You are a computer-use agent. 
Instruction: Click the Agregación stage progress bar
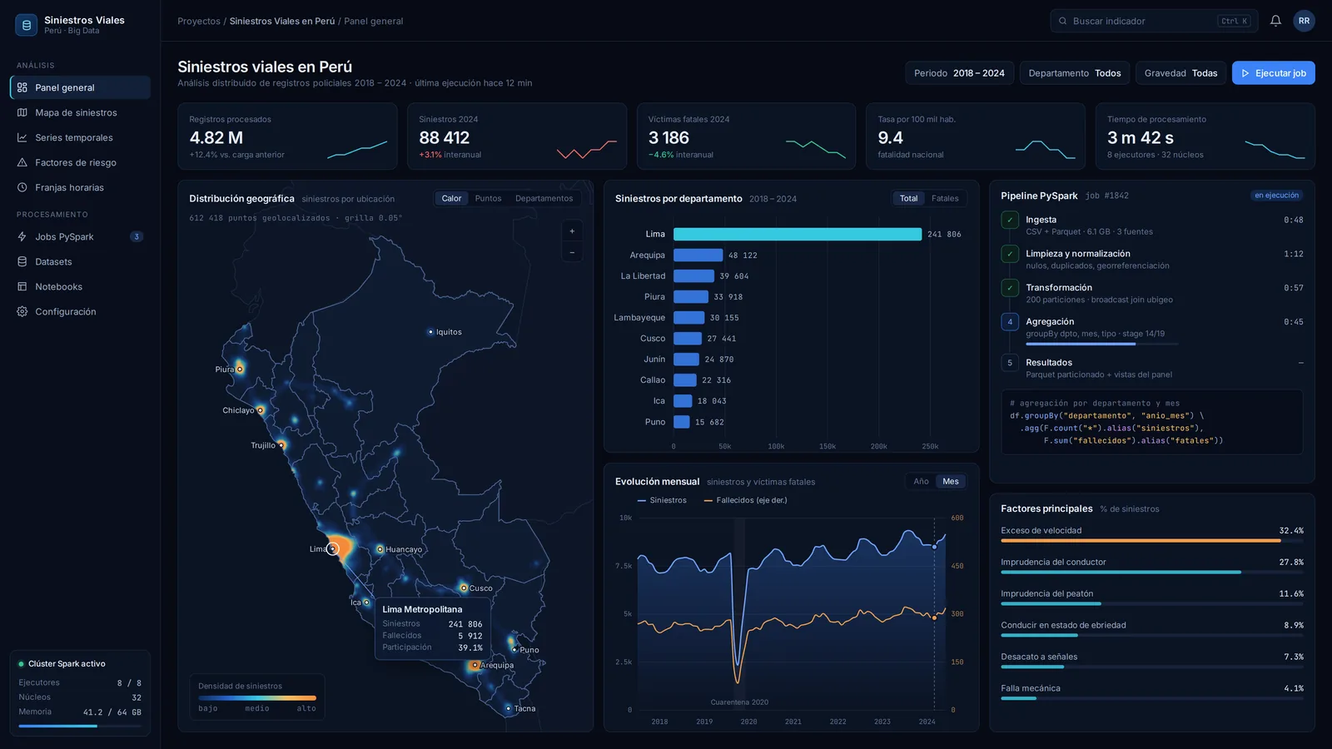click(1102, 344)
